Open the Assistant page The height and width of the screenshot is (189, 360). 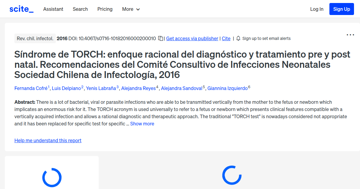[53, 9]
